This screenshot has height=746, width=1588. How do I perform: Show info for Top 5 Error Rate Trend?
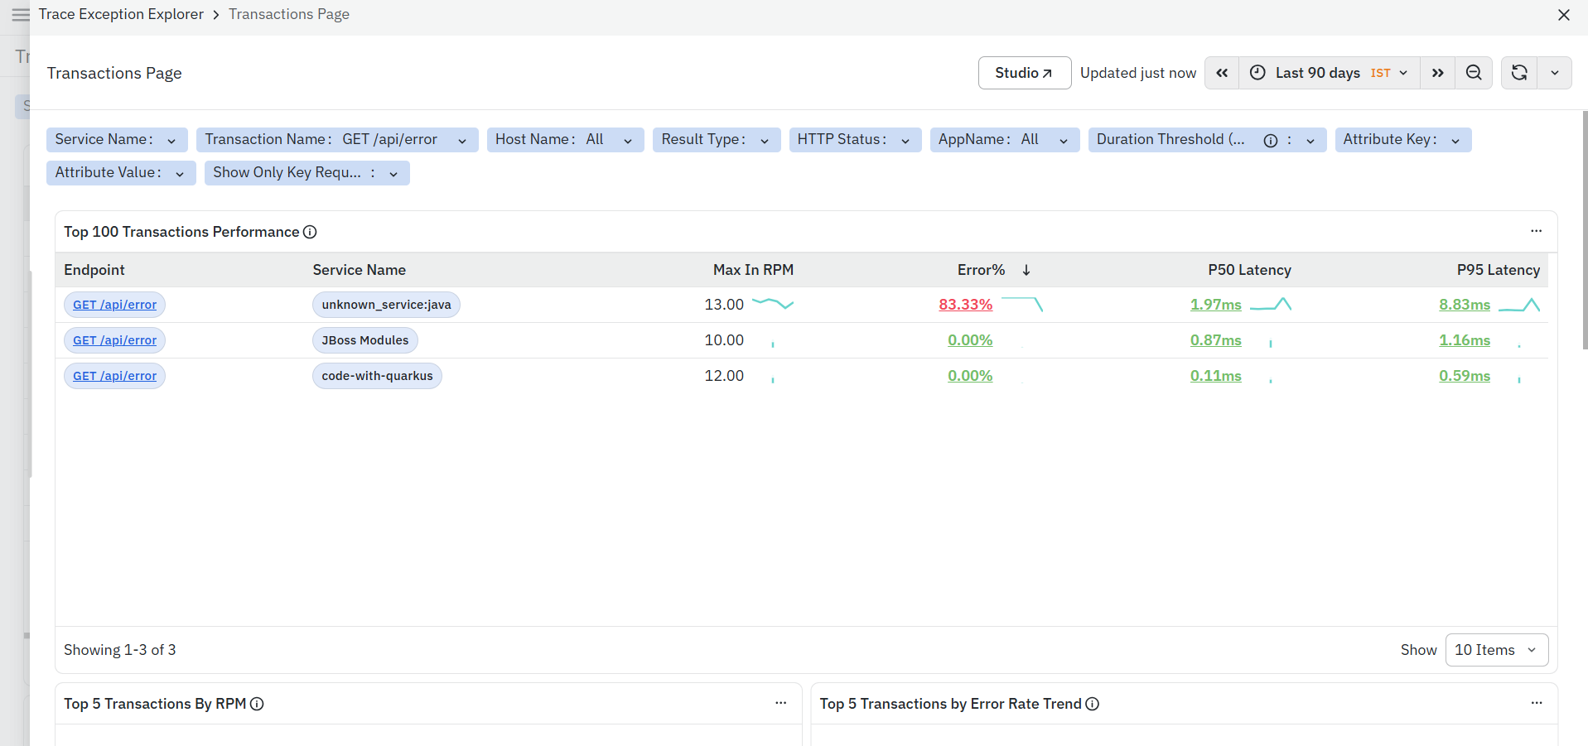pyautogui.click(x=1093, y=704)
